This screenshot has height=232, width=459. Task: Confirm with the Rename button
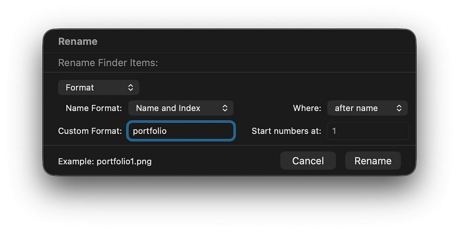pyautogui.click(x=373, y=161)
